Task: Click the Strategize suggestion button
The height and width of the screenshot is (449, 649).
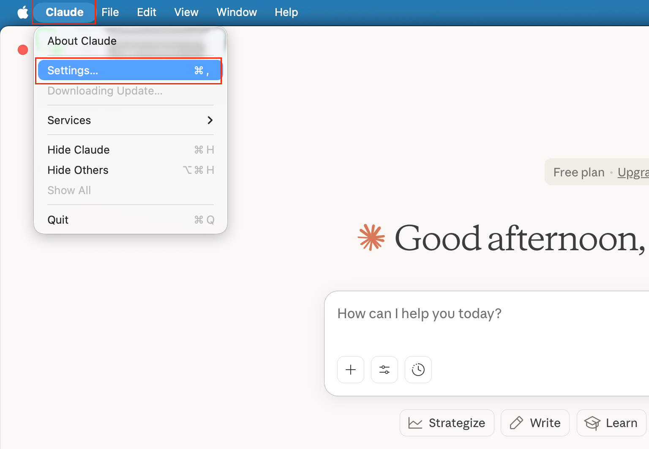Action: [447, 423]
